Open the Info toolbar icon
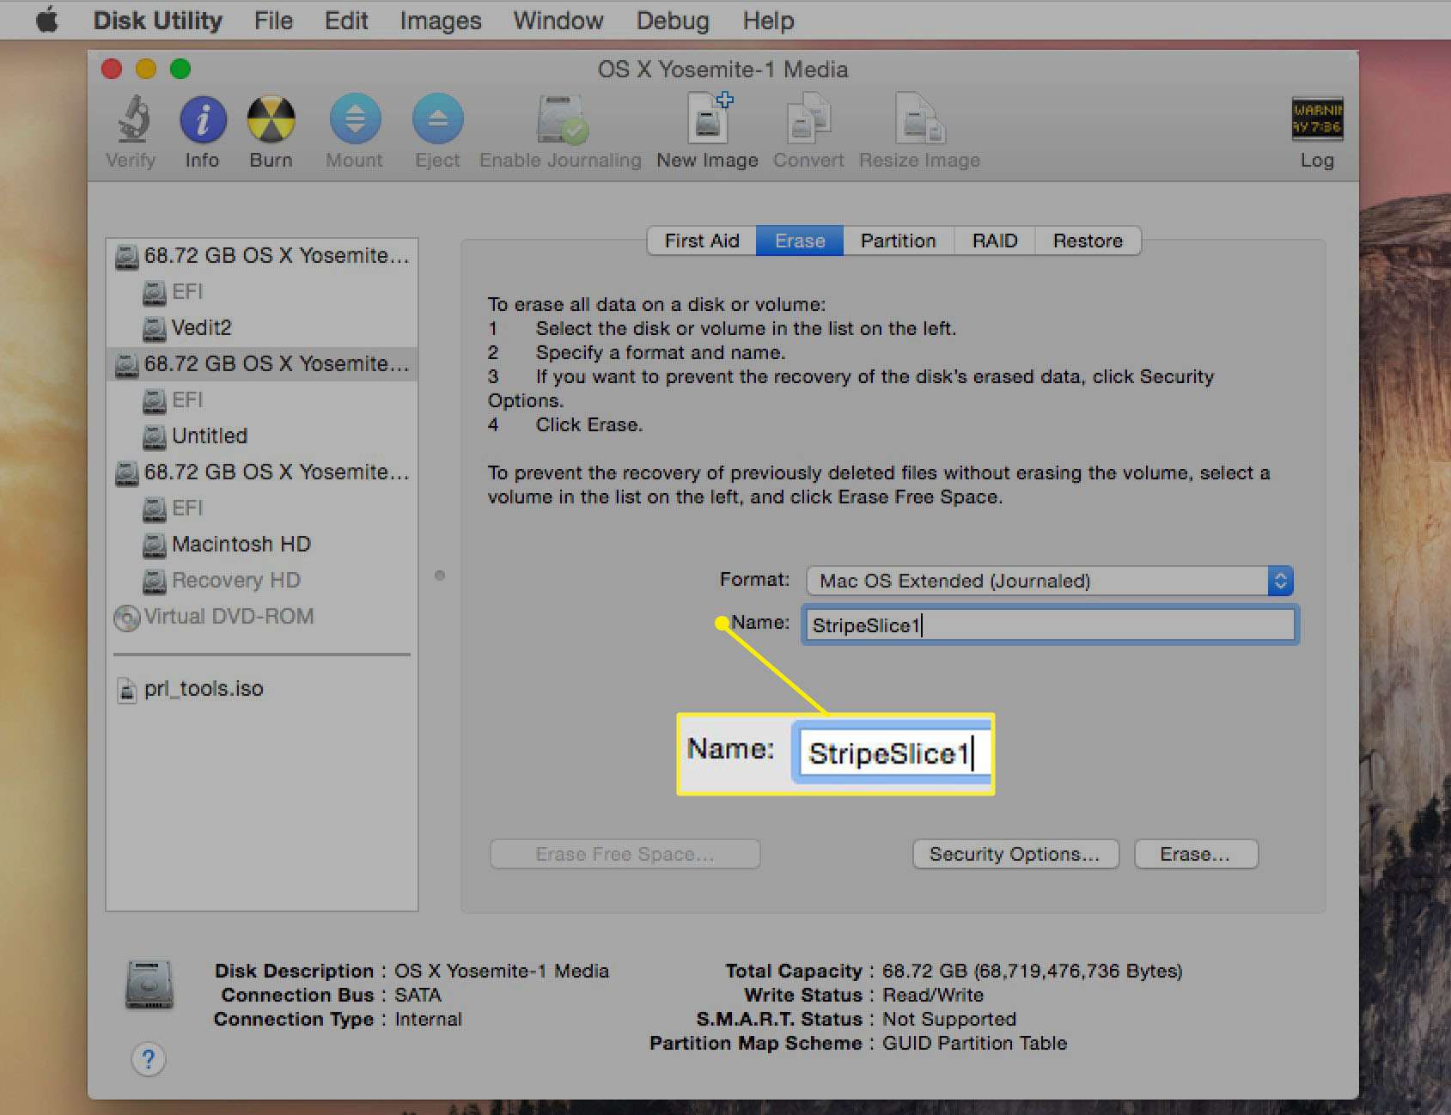The image size is (1451, 1115). (203, 119)
